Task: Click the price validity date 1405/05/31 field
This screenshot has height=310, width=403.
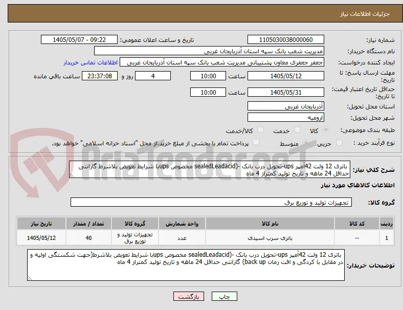Action: point(285,92)
